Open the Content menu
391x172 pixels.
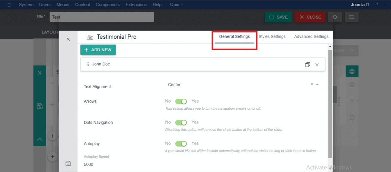pos(82,5)
